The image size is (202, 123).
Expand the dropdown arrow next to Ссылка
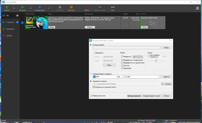pyautogui.click(x=14, y=8)
